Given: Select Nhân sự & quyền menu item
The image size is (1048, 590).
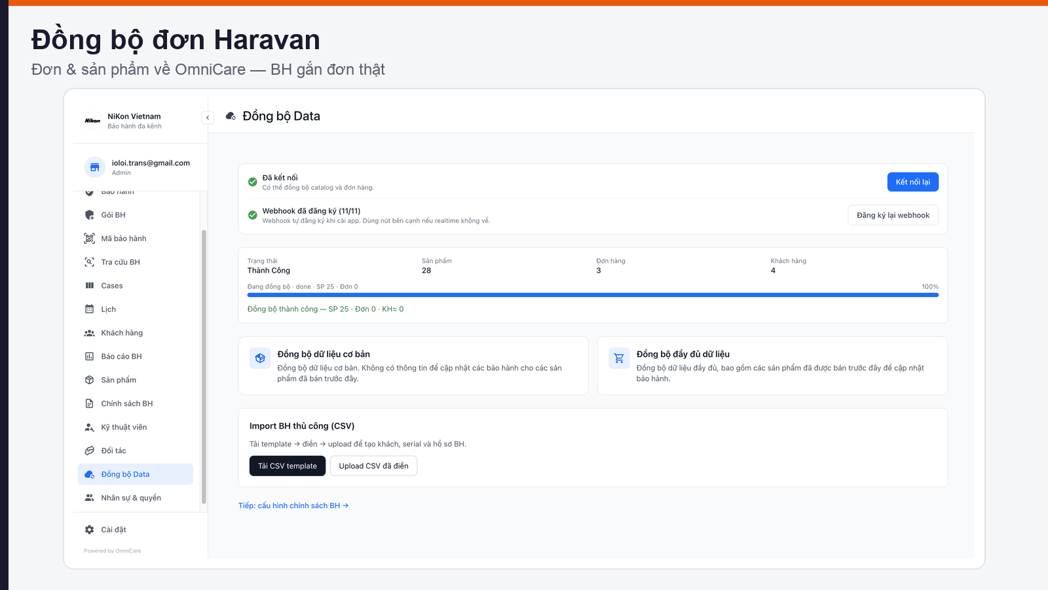Looking at the screenshot, I should tap(136, 498).
